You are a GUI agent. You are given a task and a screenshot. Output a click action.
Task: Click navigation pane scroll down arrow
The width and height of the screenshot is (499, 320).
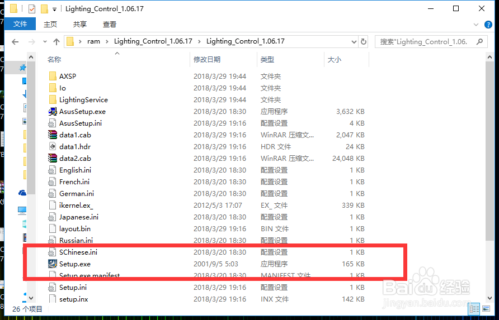pos(31,298)
